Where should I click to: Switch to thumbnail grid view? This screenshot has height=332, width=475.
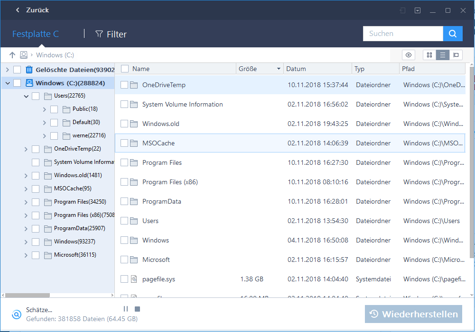(x=429, y=55)
